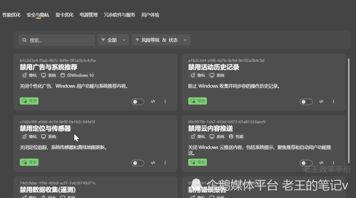Expand the 风险等级 & 状态 dropdown
The height and width of the screenshot is (198, 356).
point(161,40)
